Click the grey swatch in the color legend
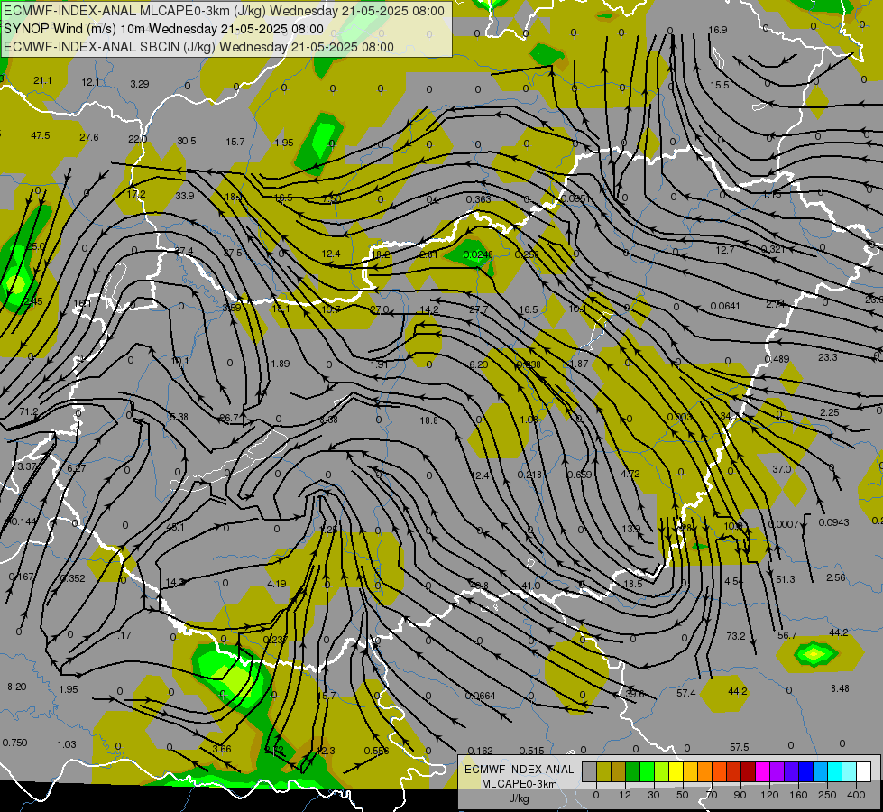883x812 pixels. point(590,771)
